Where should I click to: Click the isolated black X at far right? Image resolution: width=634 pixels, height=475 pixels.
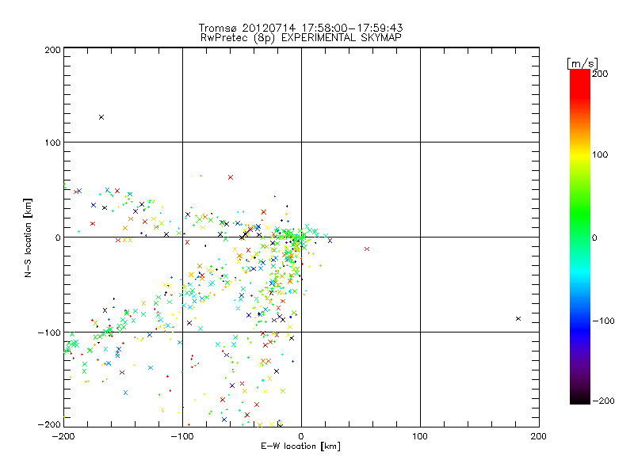(x=518, y=319)
